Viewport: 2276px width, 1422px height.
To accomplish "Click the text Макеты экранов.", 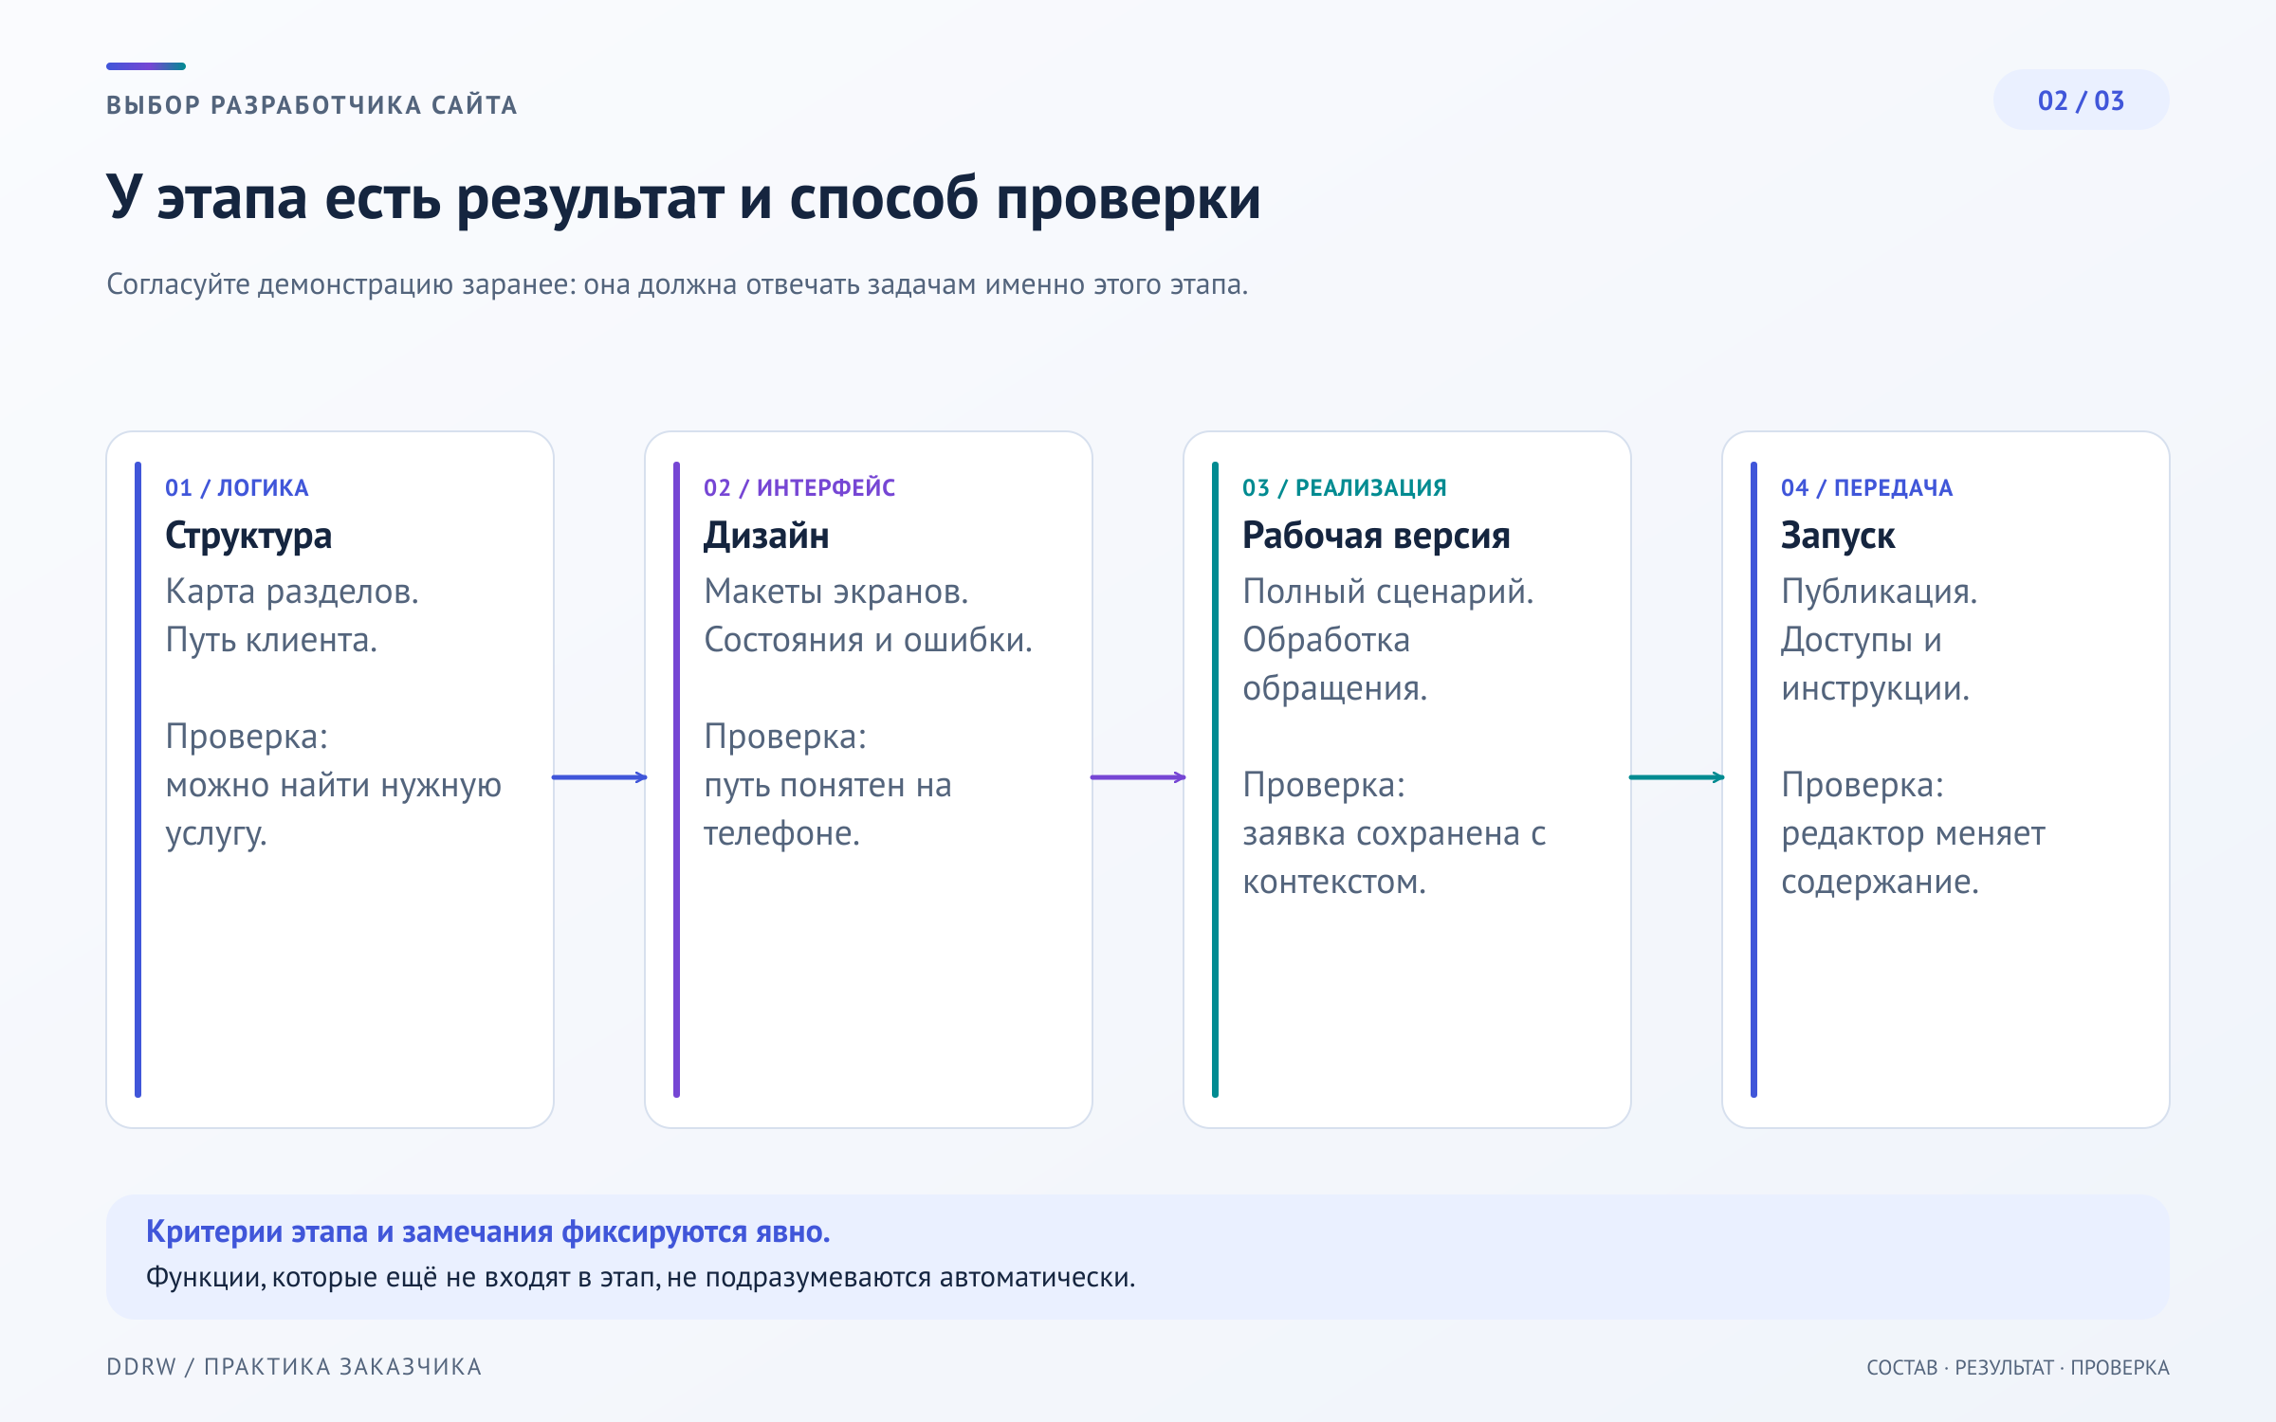I will [x=836, y=592].
